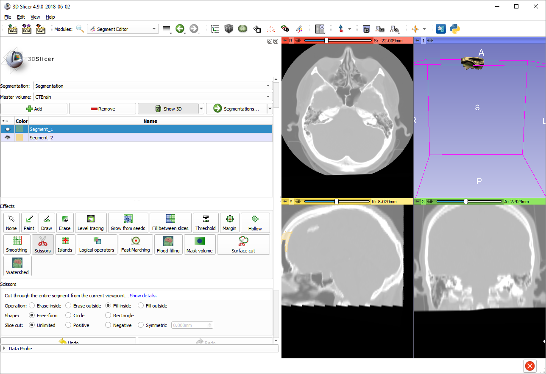Open the DCM DICOM browser icon
Viewport: 546px width, 374px height.
[x=26, y=29]
